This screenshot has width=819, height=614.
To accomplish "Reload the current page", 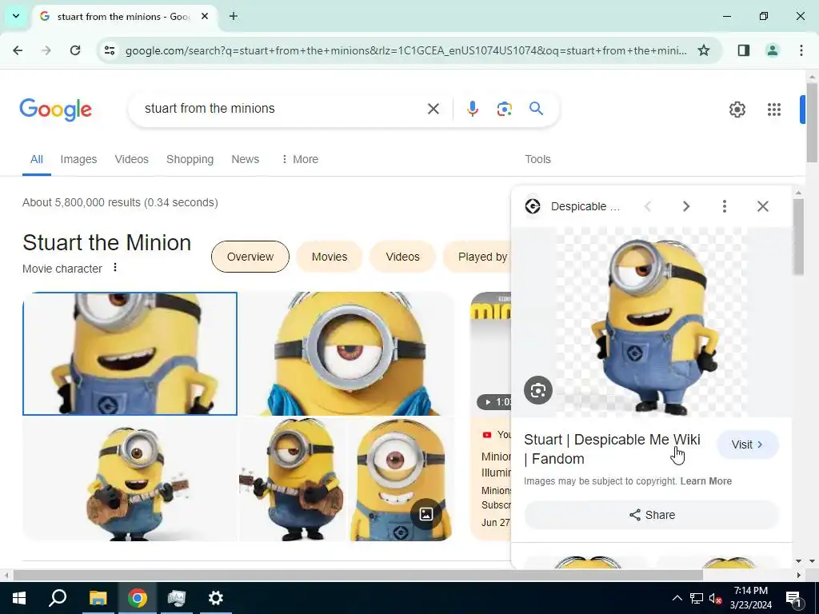I will 75,50.
